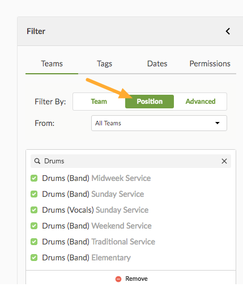Screen dimensions: 243x295
Task: Click the red Remove minus icon
Action: 118,279
